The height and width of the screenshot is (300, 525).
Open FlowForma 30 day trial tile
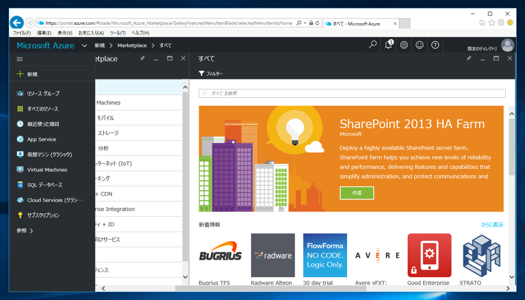[325, 255]
